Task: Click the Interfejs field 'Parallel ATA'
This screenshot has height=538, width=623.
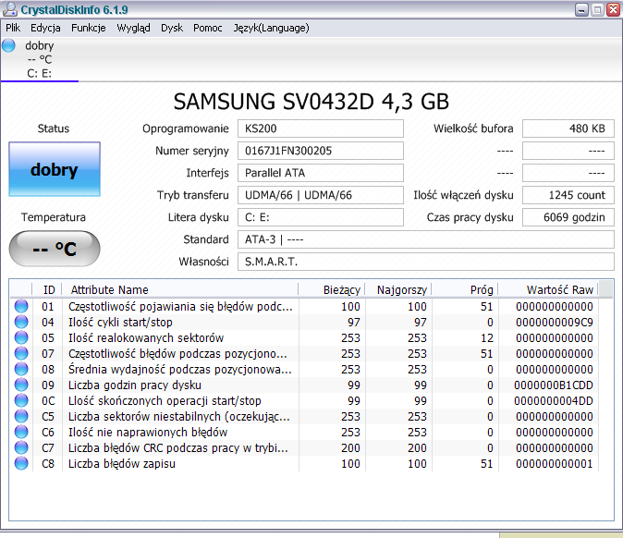Action: (321, 173)
